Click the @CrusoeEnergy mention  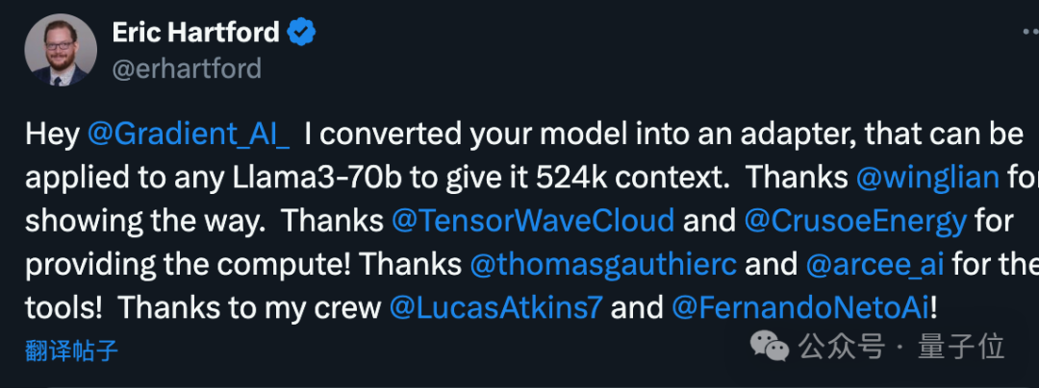855,221
